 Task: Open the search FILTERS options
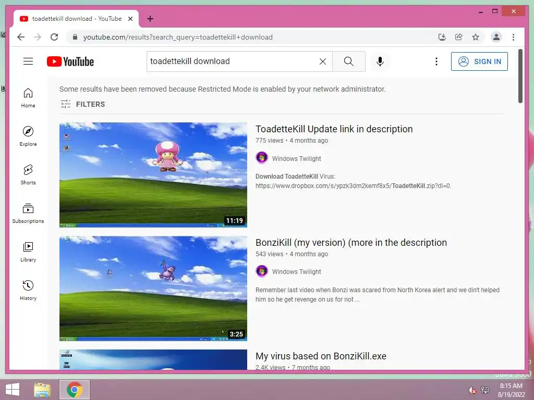(x=83, y=104)
